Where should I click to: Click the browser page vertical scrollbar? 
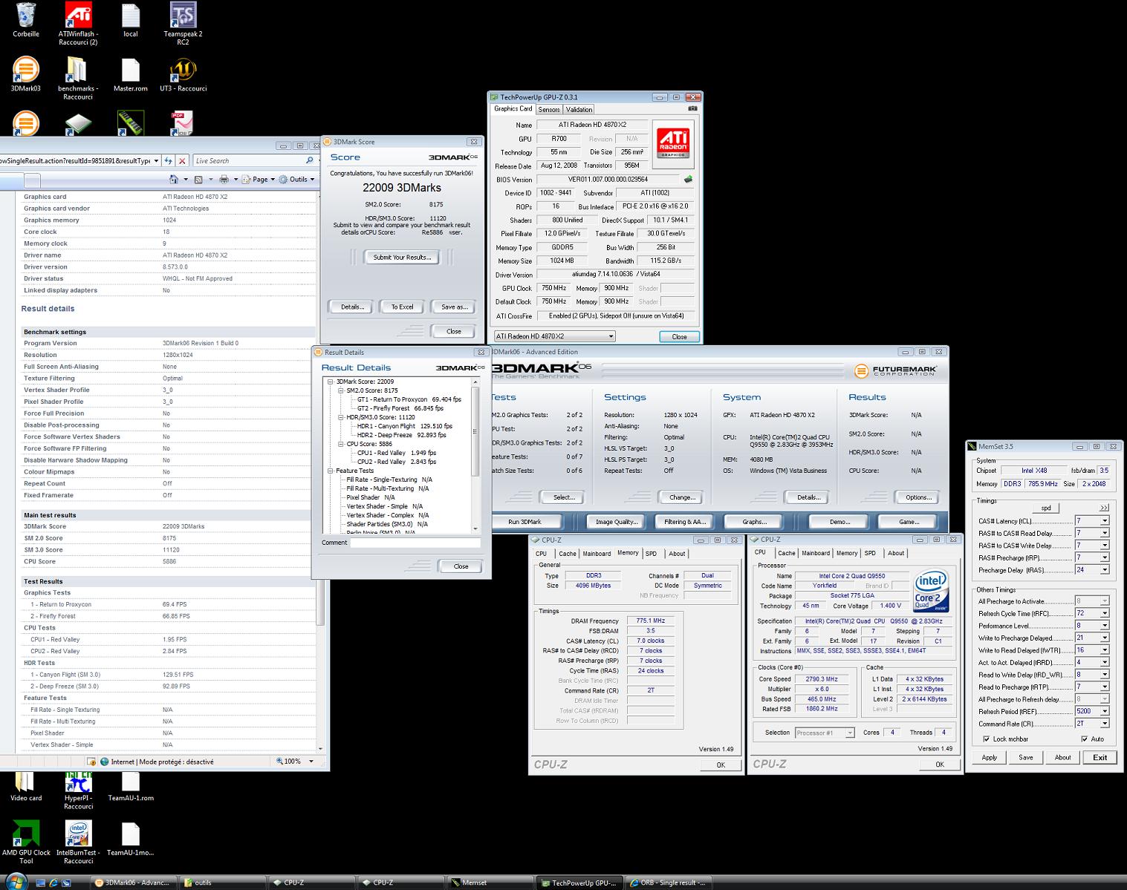[321, 472]
